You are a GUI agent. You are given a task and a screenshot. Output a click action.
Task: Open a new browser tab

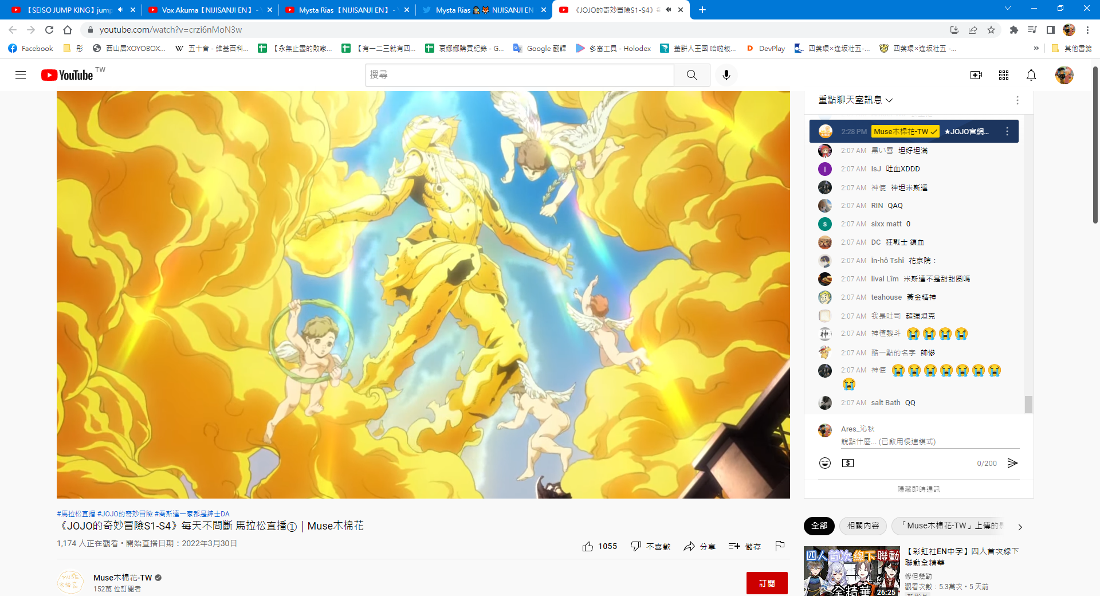(702, 10)
